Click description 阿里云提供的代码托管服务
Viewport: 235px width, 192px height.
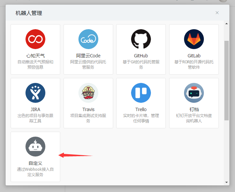[88, 65]
